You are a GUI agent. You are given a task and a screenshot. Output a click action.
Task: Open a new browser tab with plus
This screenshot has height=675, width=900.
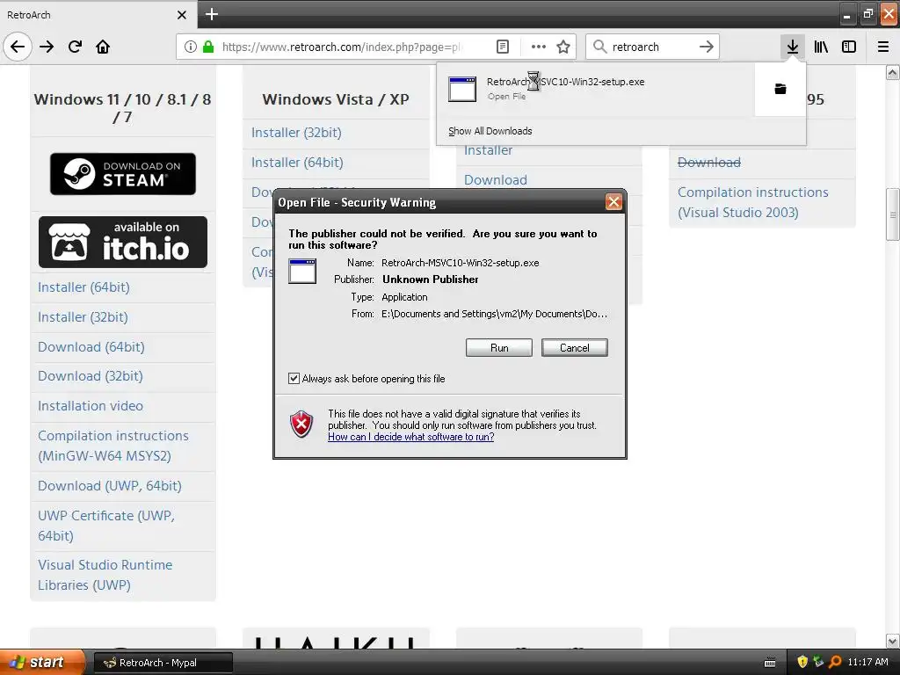click(x=211, y=14)
